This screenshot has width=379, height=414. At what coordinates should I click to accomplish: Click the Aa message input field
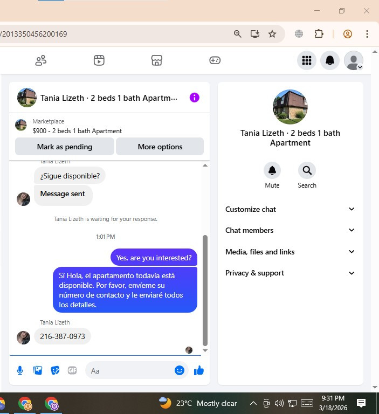point(129,371)
